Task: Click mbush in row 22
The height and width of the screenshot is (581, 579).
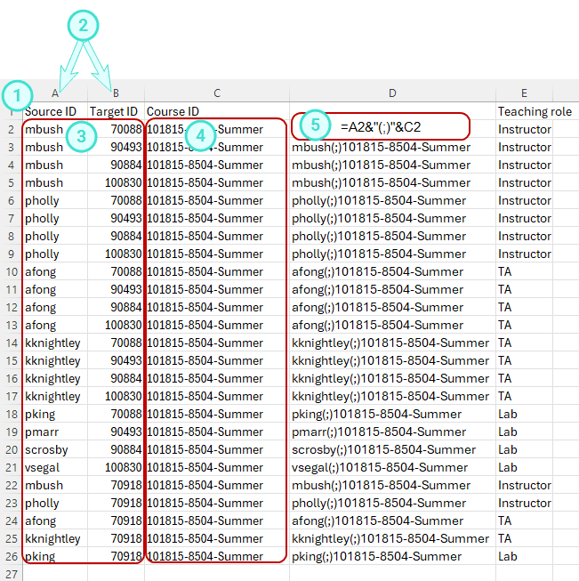Action: [55, 485]
